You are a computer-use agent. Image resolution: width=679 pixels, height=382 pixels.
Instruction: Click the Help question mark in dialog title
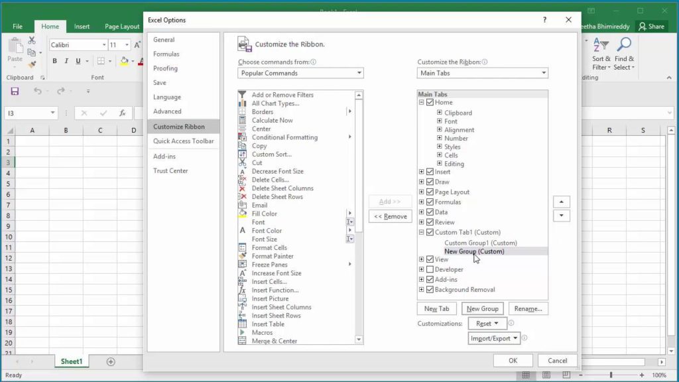coord(545,20)
